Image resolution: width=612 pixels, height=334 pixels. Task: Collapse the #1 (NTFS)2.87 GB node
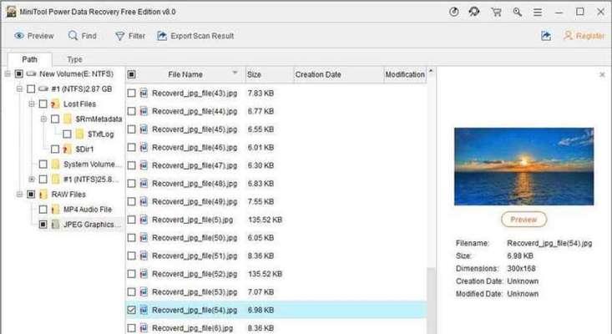click(19, 89)
